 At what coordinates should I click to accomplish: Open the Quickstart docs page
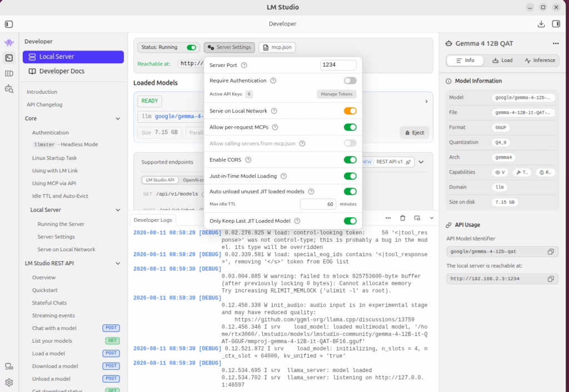pyautogui.click(x=45, y=291)
